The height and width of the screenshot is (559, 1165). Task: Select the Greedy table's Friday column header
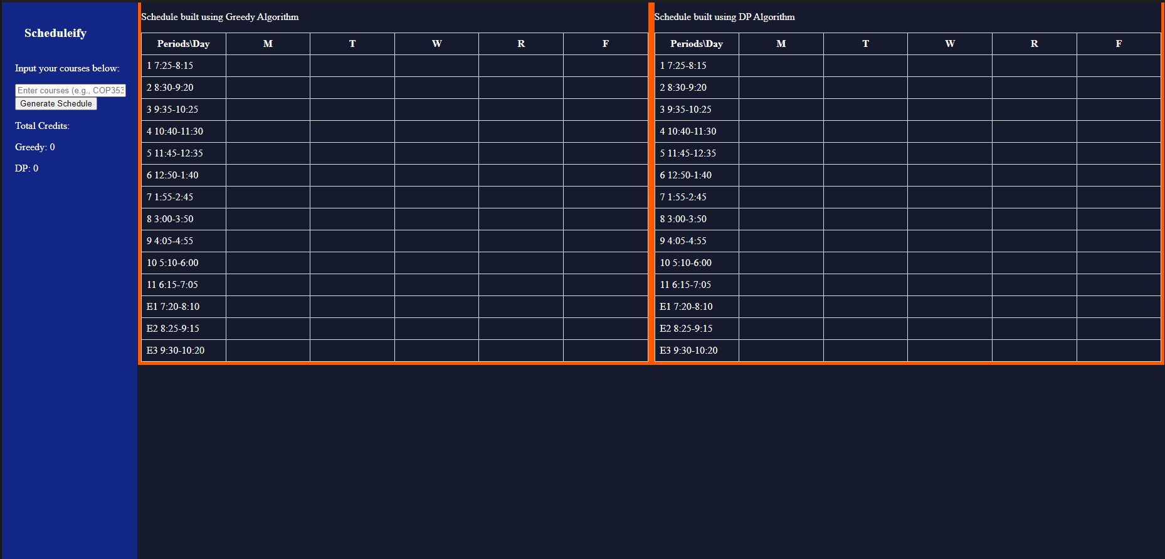[605, 44]
